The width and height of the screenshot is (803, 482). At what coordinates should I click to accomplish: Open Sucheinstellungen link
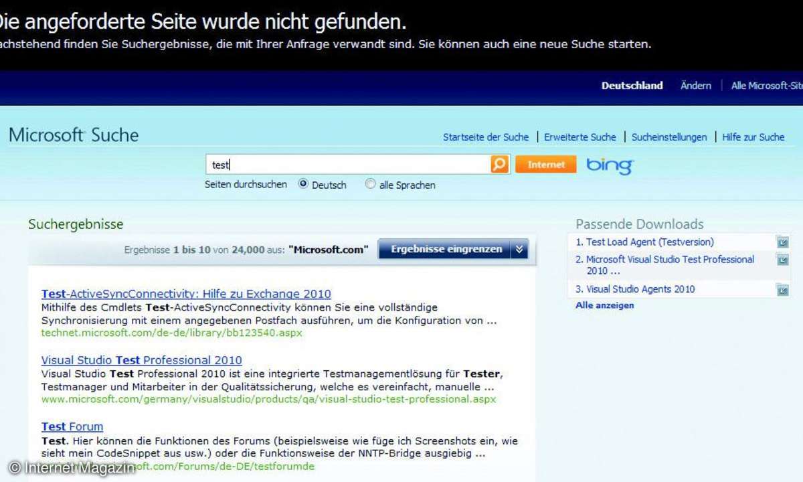pyautogui.click(x=669, y=137)
